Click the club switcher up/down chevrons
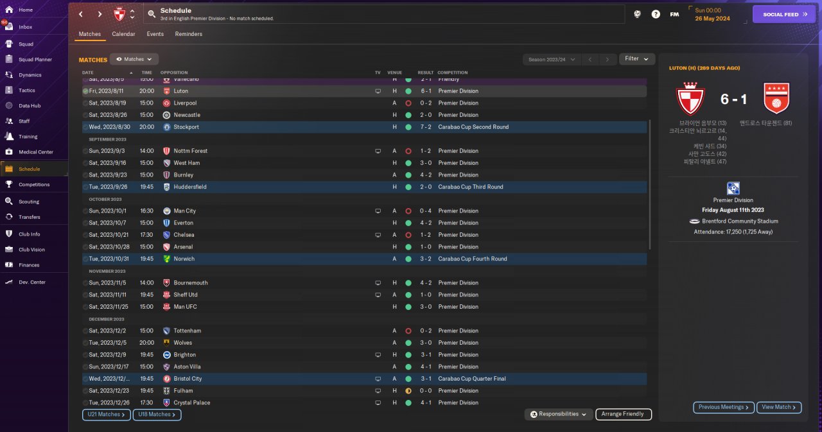This screenshot has width=822, height=432. pos(132,14)
